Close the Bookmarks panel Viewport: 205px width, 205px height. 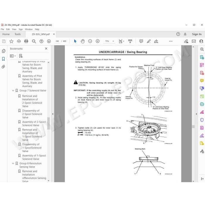click(x=46, y=49)
